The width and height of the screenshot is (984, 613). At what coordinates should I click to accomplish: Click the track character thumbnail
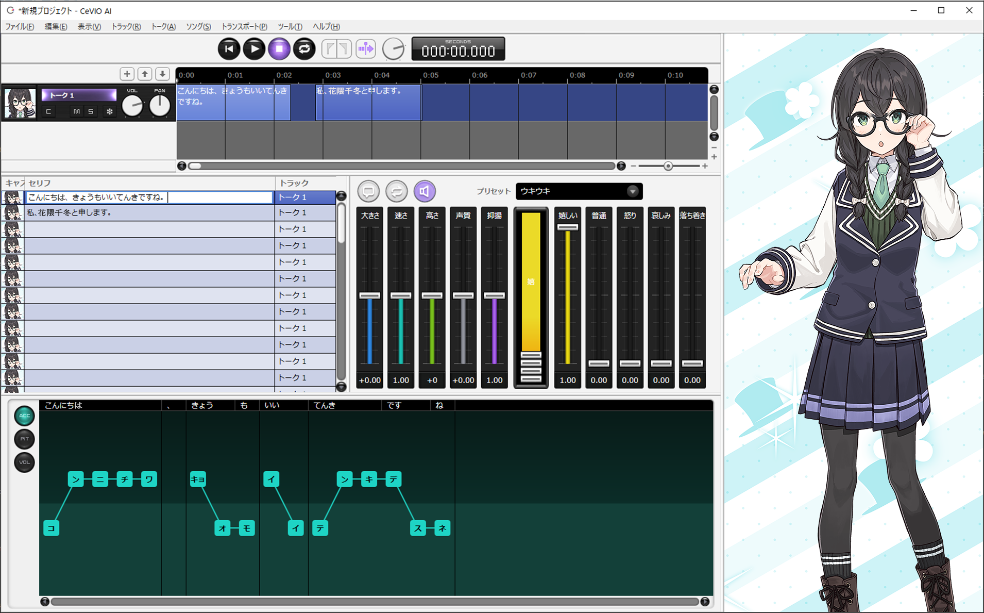[20, 103]
